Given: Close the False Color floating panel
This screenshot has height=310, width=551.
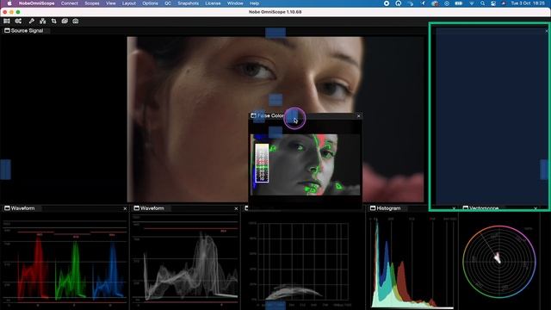Looking at the screenshot, I should click(x=358, y=115).
